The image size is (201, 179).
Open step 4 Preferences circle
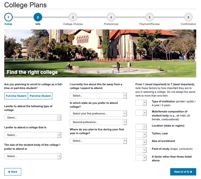[x=111, y=17]
